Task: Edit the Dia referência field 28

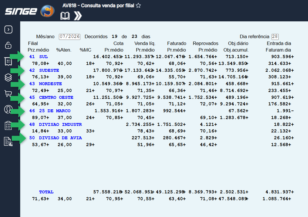Action: [275, 36]
